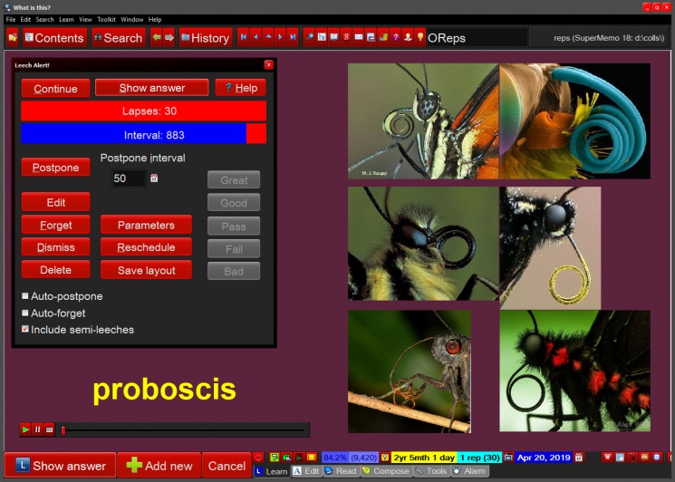This screenshot has height=482, width=675.
Task: Click the audio playback position slider
Action: pyautogui.click(x=184, y=430)
